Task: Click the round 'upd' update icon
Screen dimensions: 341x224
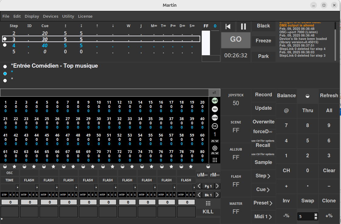Action: [215, 101]
